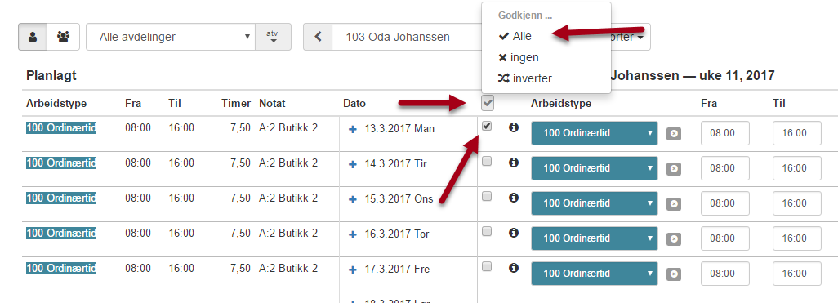Add entry with plus on 15.3.2017 Ons
The image size is (838, 303).
click(x=352, y=199)
